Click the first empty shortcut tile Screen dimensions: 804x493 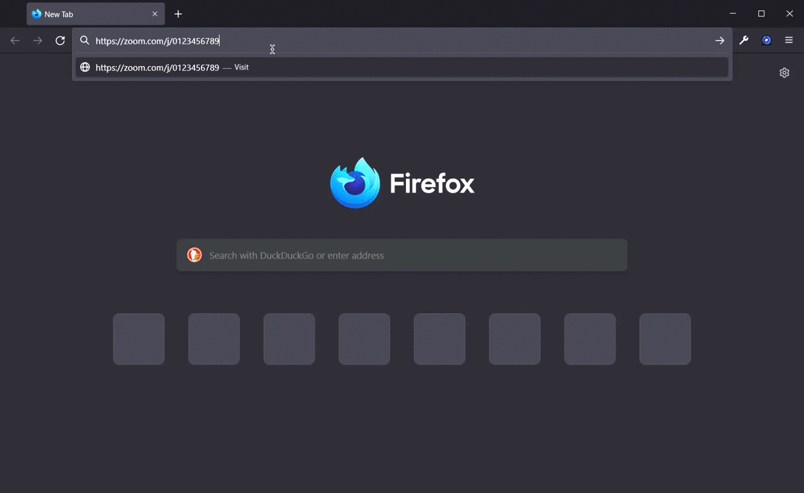point(139,339)
